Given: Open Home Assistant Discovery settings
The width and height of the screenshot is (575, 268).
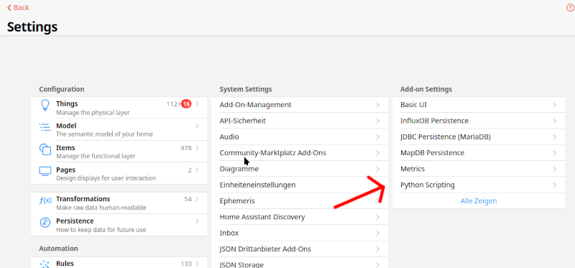Looking at the screenshot, I should [x=300, y=217].
